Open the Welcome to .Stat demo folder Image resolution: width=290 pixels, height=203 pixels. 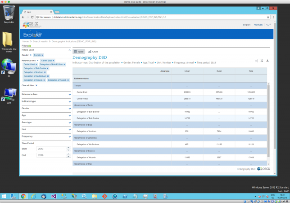point(9,42)
